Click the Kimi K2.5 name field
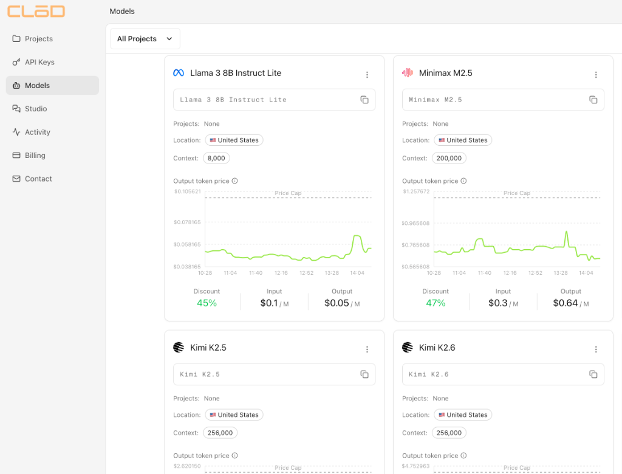Viewport: 622px width, 474px height. 274,374
